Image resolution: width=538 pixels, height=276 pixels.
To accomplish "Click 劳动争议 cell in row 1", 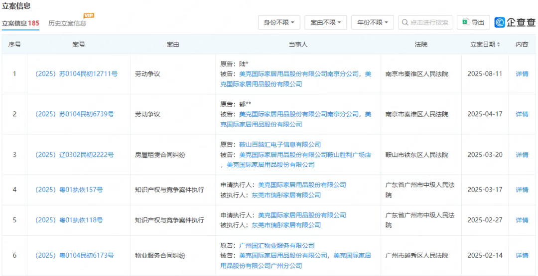I will (x=147, y=74).
